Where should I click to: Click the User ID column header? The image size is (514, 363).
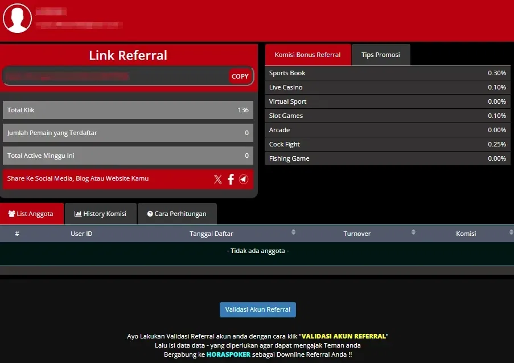click(x=81, y=234)
